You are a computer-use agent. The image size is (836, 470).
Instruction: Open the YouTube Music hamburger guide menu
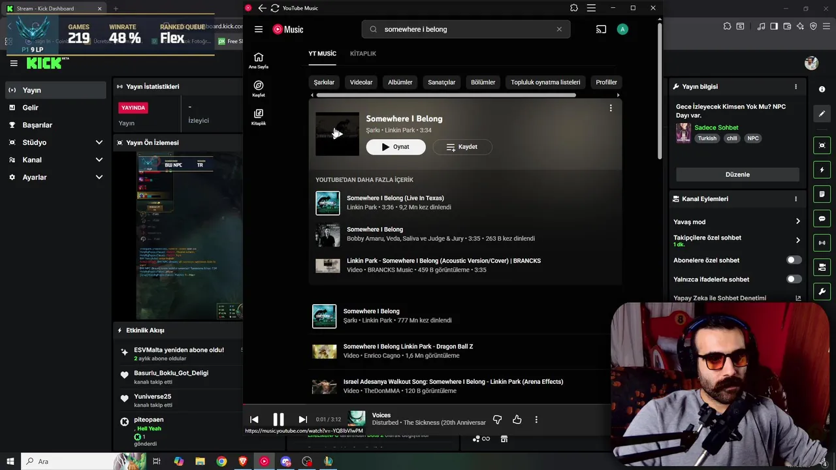(259, 29)
